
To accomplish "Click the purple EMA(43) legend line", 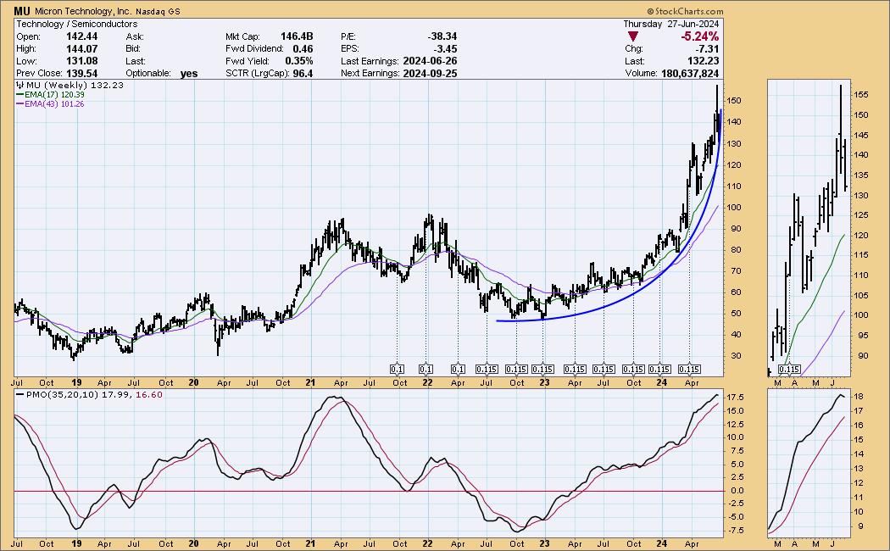I will point(19,104).
